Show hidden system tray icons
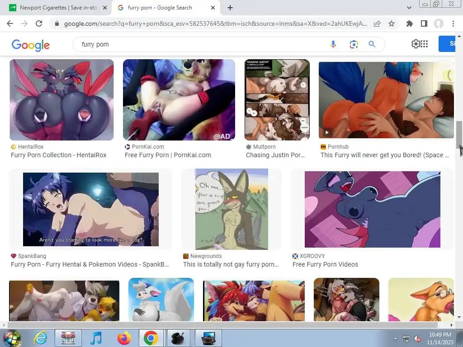 [x=395, y=339]
